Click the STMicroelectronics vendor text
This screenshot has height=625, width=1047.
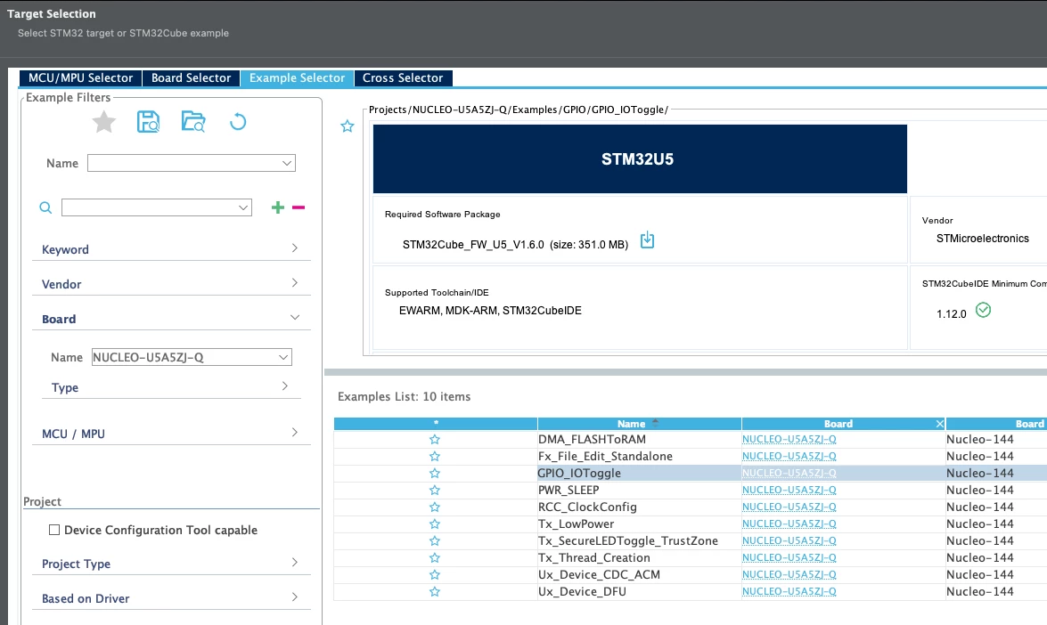point(982,238)
